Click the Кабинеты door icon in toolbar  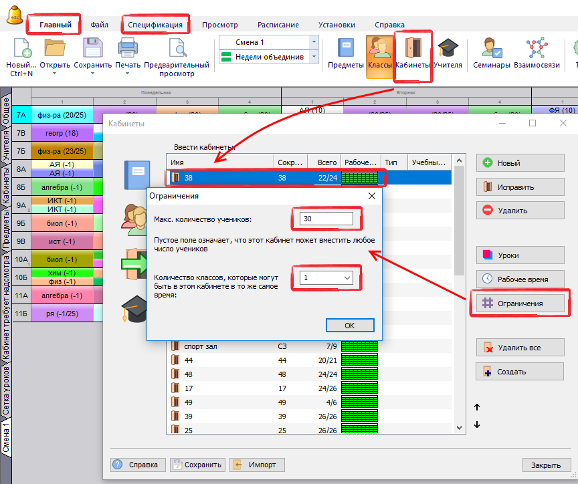click(413, 50)
